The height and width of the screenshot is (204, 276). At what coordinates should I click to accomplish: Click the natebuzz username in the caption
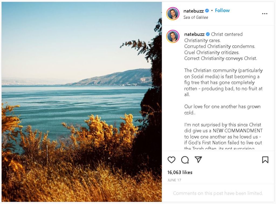(x=194, y=34)
